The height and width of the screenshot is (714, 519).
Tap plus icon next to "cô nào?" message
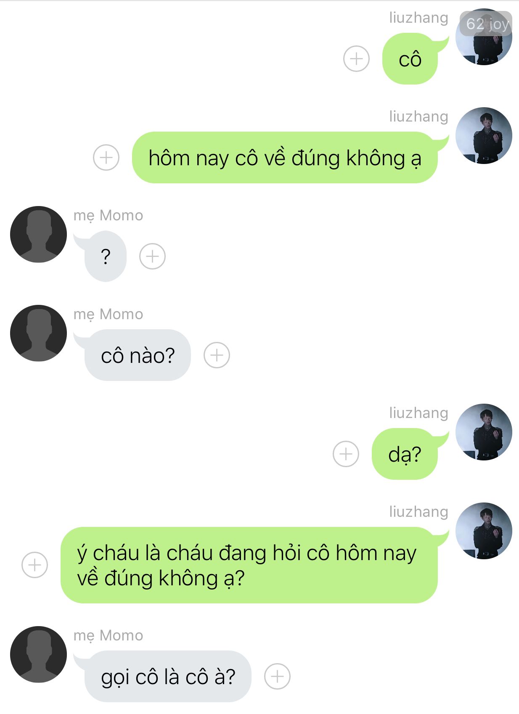point(217,355)
